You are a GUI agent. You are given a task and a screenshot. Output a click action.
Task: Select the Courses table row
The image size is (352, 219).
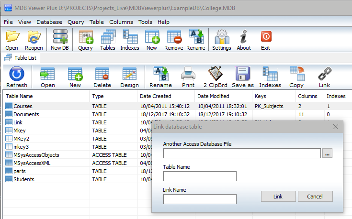177,106
